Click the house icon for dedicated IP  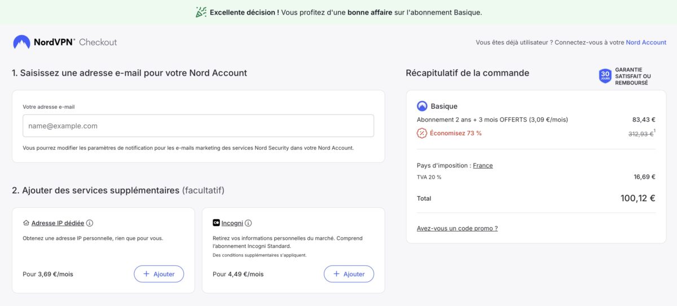26,223
